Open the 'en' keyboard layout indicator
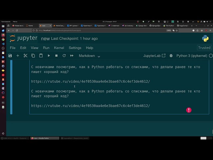The height and width of the screenshot is (160, 213). [x=193, y=21]
